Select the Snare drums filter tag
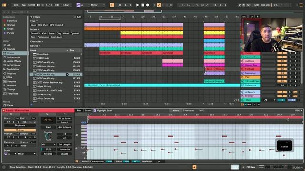 tap(51, 33)
